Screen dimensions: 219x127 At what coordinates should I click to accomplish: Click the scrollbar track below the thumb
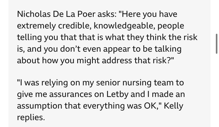click(216, 90)
